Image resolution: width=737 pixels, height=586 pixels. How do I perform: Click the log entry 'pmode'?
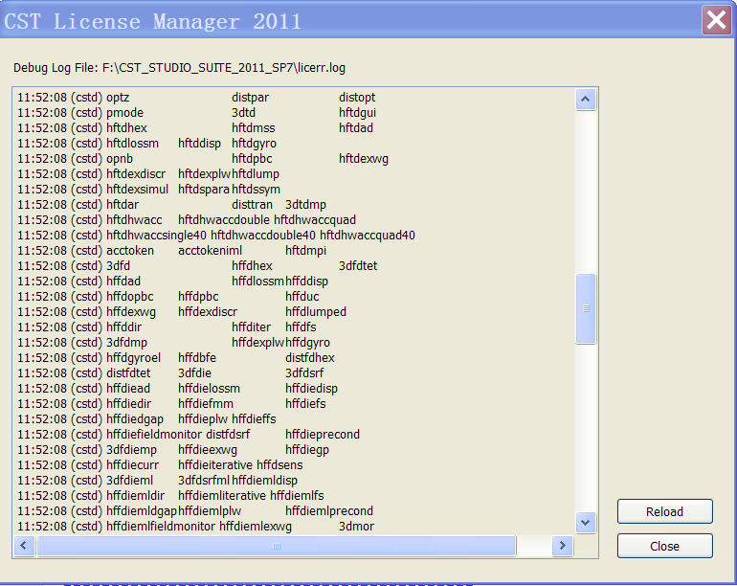(x=124, y=113)
